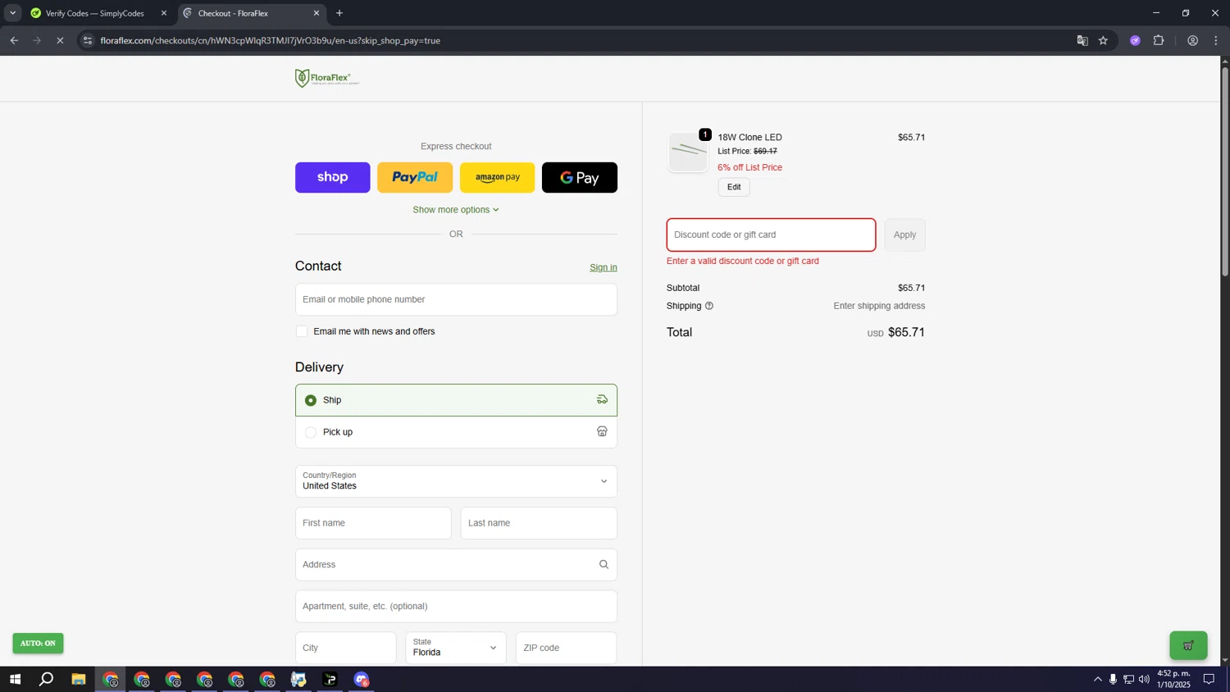This screenshot has height=692, width=1230.
Task: Open the Chrome profile icon
Action: pyautogui.click(x=1193, y=40)
